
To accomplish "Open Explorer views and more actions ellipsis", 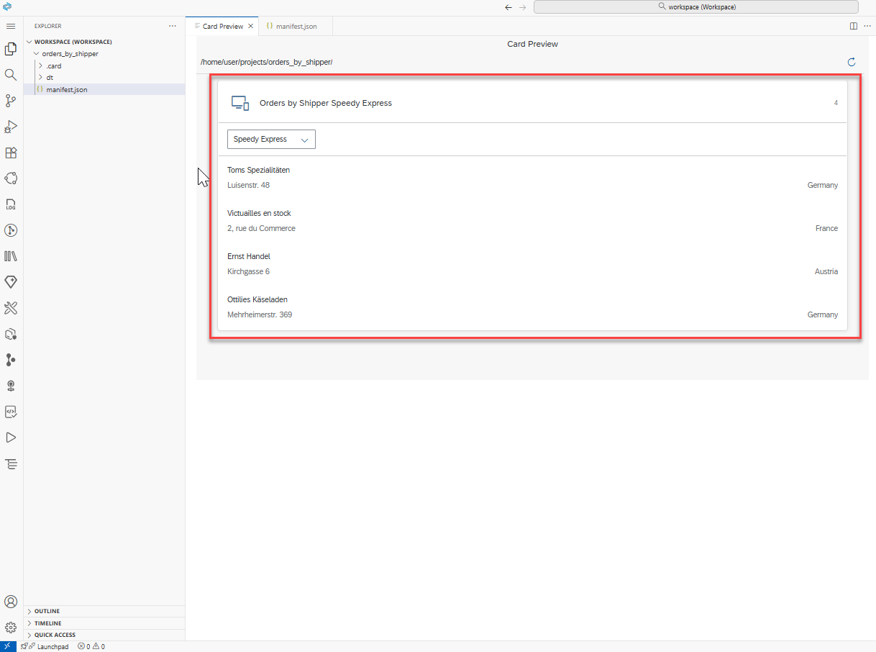I will pyautogui.click(x=173, y=26).
